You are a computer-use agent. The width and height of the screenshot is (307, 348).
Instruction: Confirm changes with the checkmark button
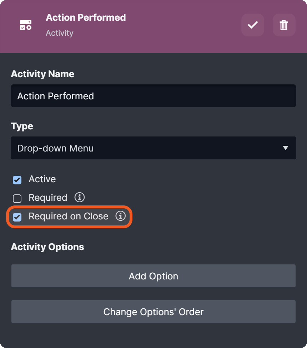click(253, 25)
